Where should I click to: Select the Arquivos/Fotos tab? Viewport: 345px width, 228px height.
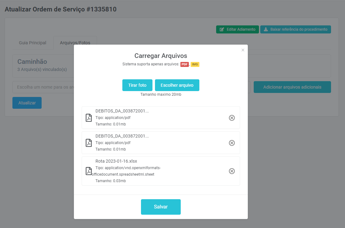pos(75,43)
